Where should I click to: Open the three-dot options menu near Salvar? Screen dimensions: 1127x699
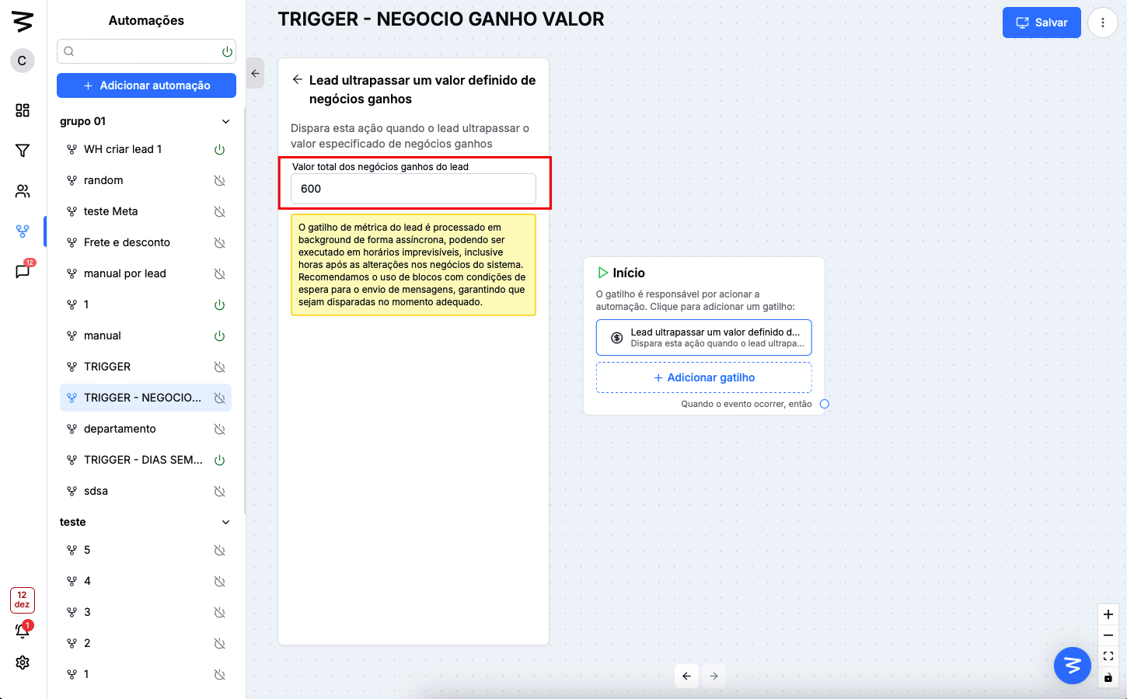point(1103,23)
